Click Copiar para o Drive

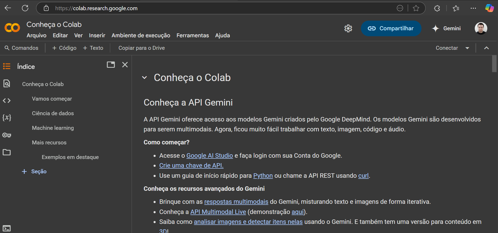(x=142, y=48)
